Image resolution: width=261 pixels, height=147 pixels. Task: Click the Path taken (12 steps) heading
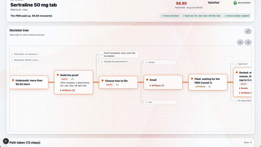pos(25,142)
